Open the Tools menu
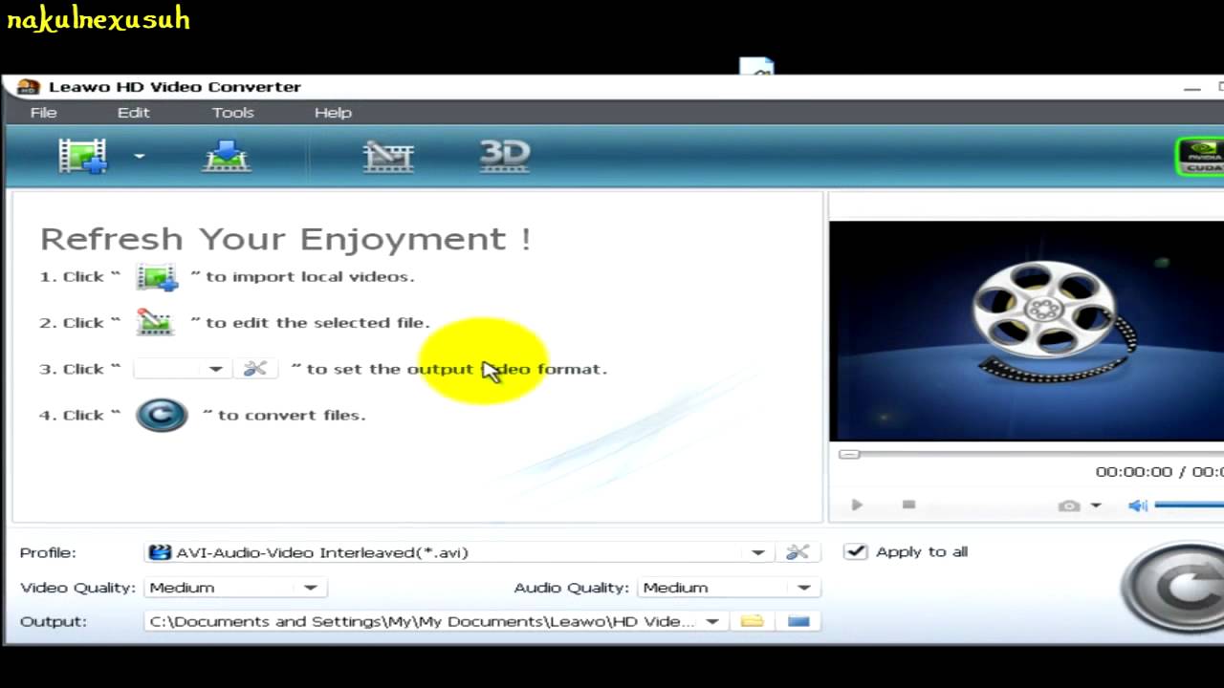 coord(232,113)
